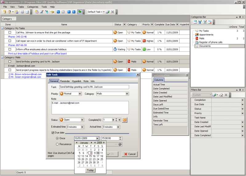Pin the Categories Bar panel
This screenshot has width=246, height=176.
pyautogui.click(x=240, y=17)
